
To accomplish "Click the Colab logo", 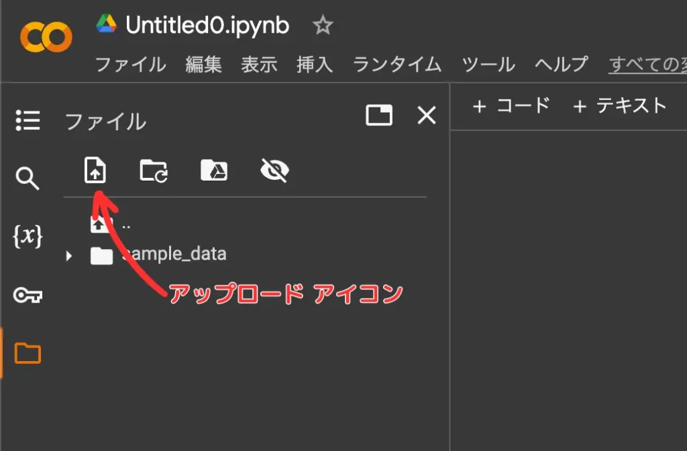I will (46, 38).
